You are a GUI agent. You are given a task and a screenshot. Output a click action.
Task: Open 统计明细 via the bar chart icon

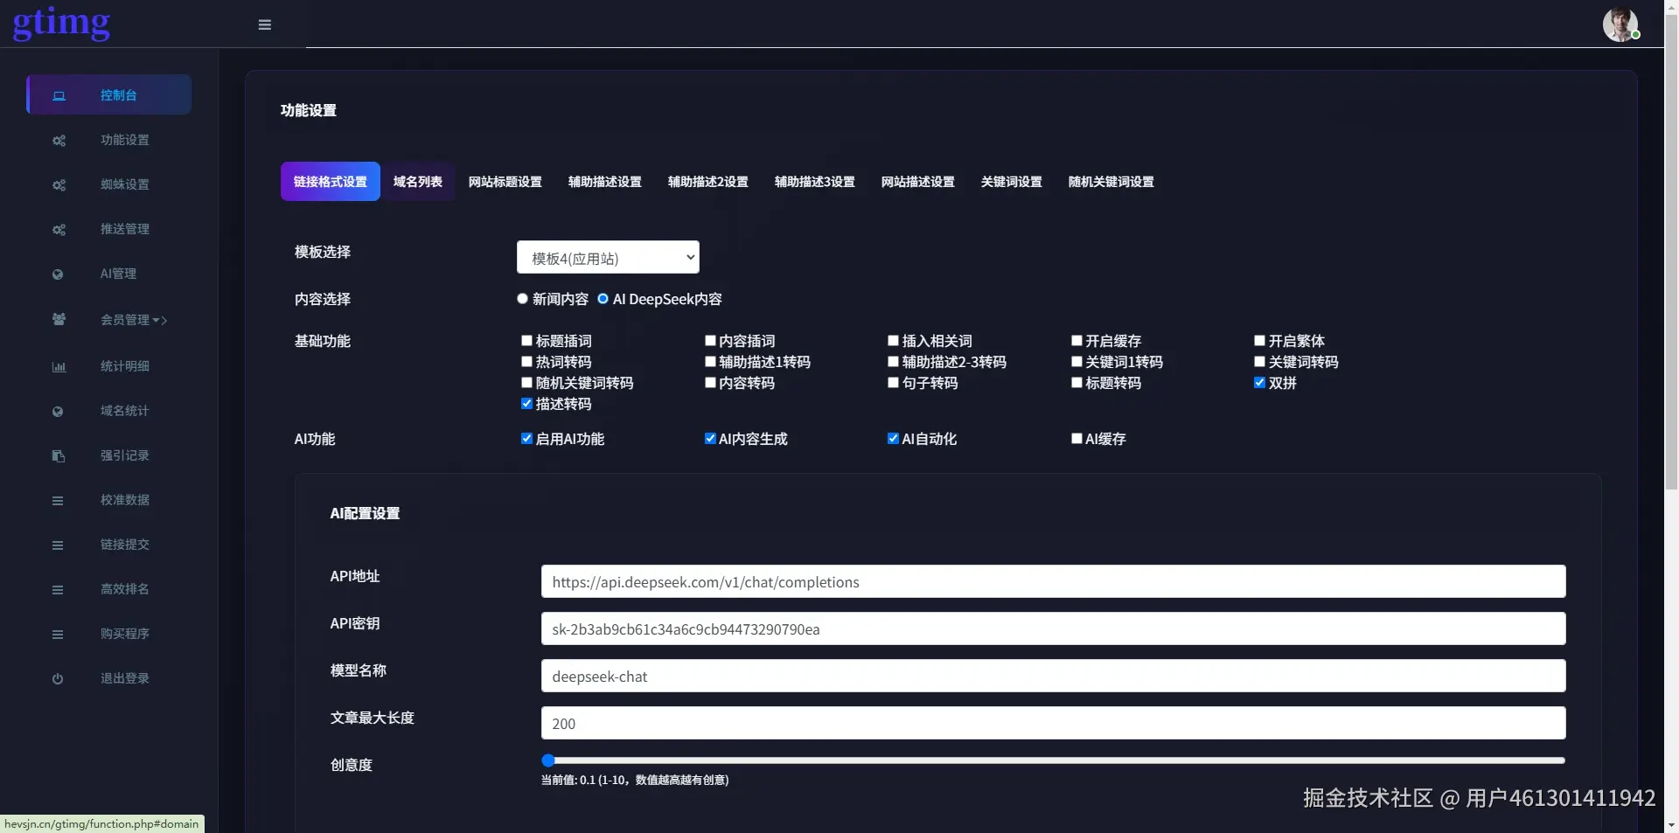(59, 366)
